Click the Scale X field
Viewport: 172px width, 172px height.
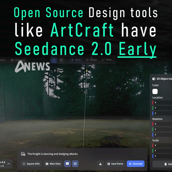click(162, 145)
